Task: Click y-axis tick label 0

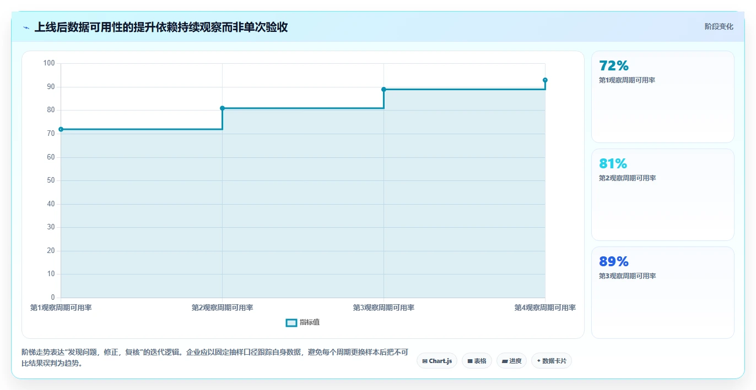Action: tap(53, 298)
